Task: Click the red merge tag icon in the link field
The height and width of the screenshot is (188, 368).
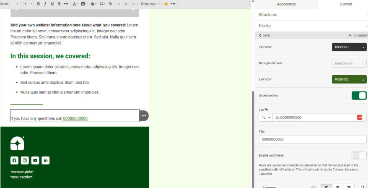Action: [360, 117]
